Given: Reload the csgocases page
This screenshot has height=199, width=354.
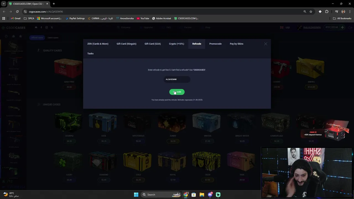Looking at the screenshot, I should point(17,12).
